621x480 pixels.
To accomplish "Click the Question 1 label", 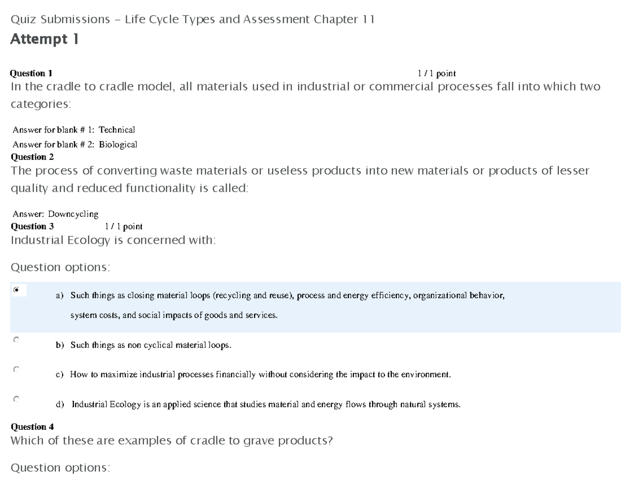I will 31,73.
